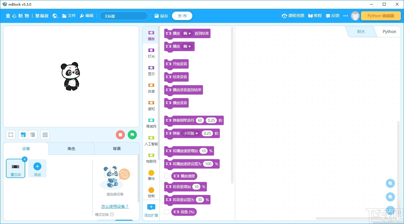Switch to small stage layout

pyautogui.click(x=33, y=135)
